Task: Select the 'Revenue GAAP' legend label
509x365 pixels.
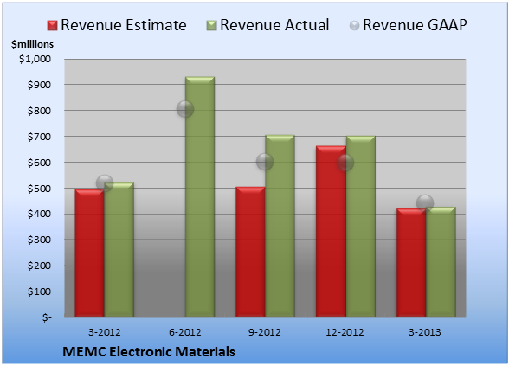Action: (x=415, y=25)
